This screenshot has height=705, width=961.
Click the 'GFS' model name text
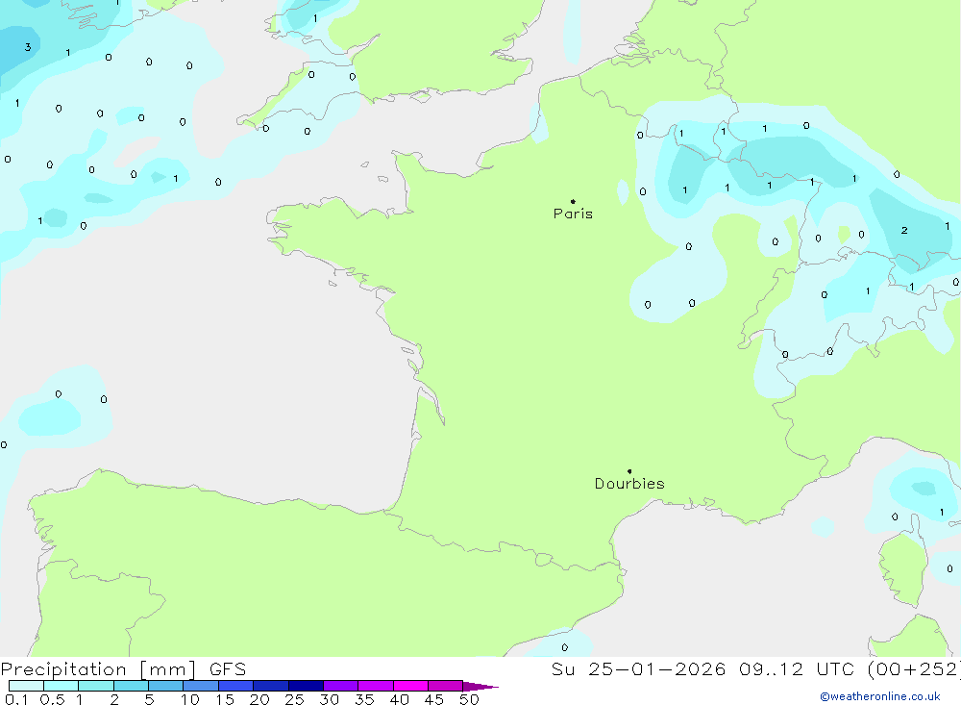coord(228,668)
